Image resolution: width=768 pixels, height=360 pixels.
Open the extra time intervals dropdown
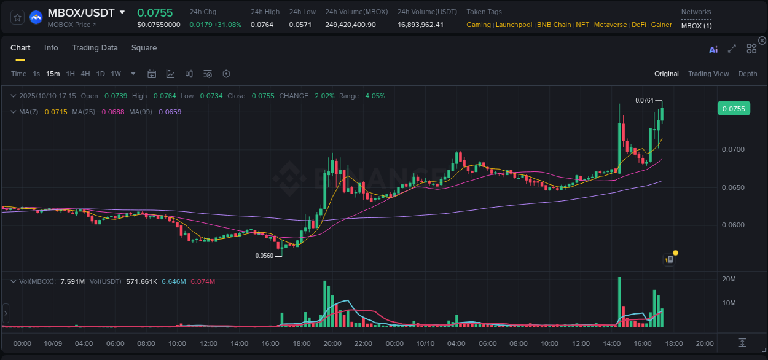pos(132,74)
